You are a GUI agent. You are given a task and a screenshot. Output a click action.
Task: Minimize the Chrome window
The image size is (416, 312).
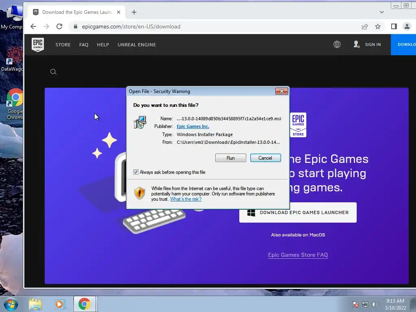[x=396, y=5]
